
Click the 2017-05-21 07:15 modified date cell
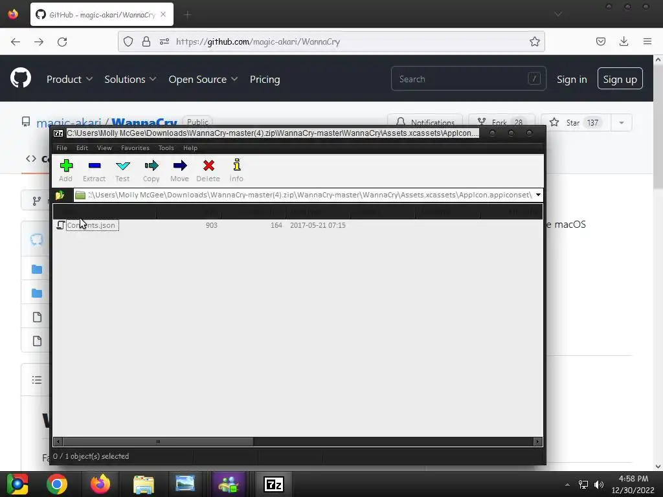[x=317, y=225]
